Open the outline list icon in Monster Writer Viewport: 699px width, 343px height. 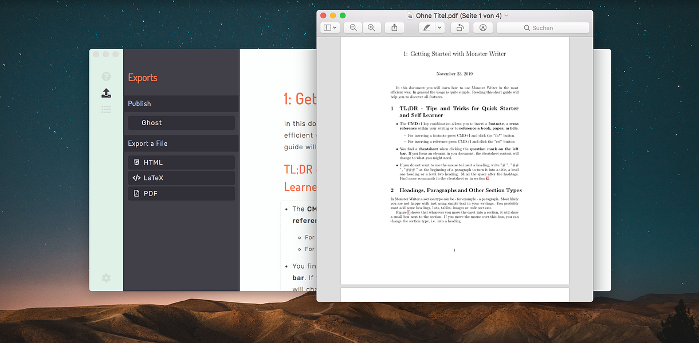106,109
